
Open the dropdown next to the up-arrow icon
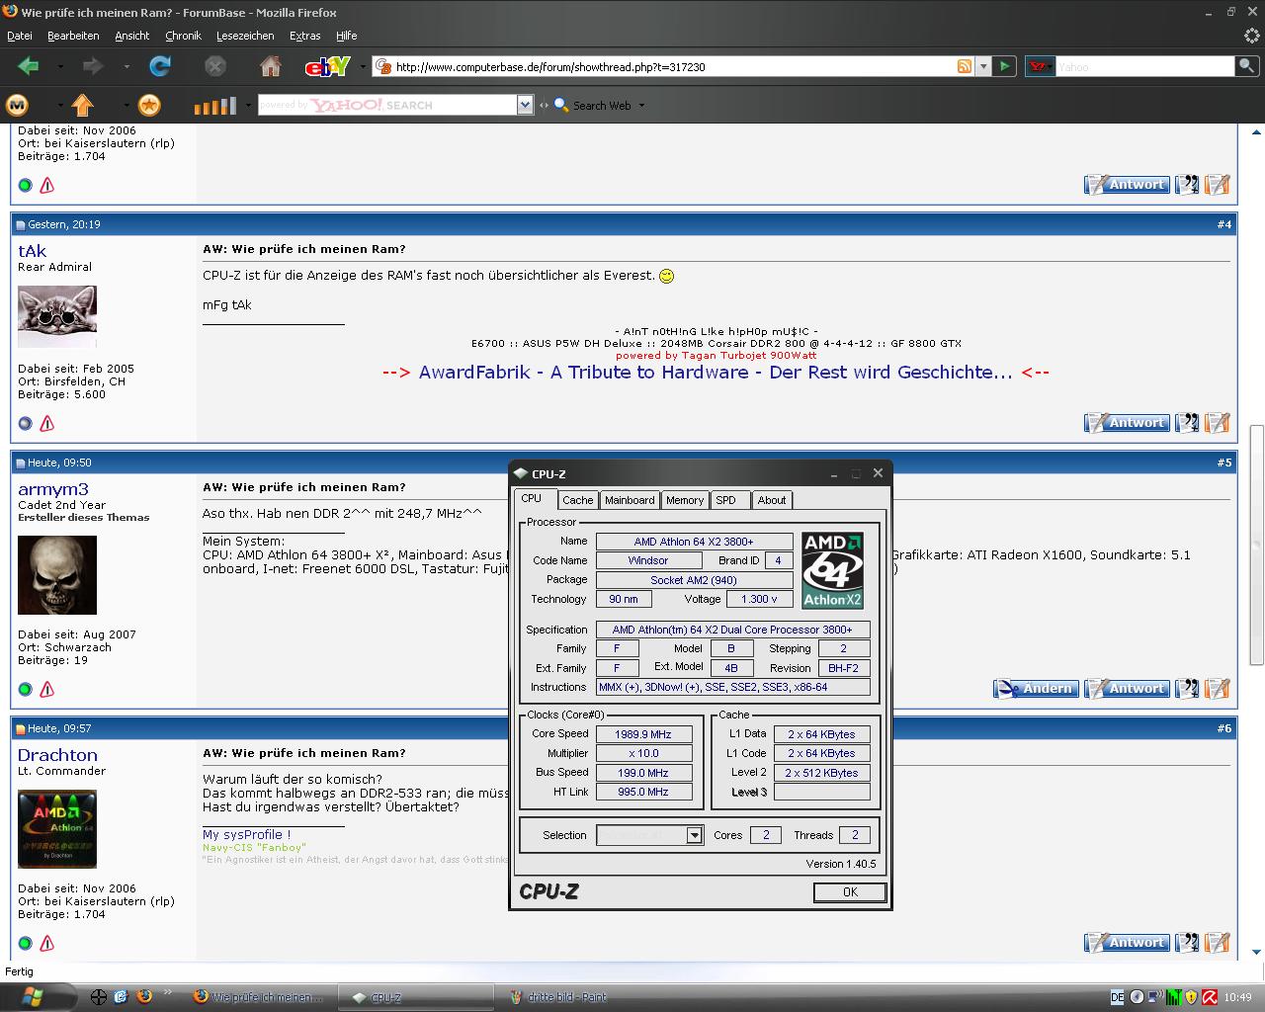126,106
